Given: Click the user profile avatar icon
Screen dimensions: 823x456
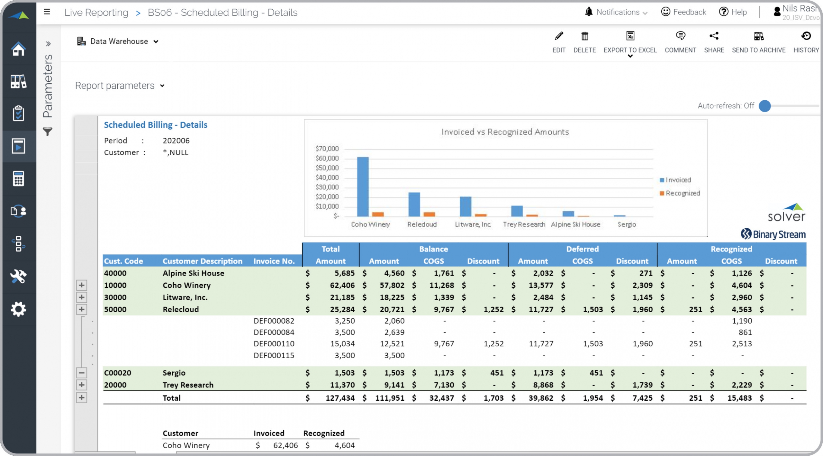Looking at the screenshot, I should [777, 12].
